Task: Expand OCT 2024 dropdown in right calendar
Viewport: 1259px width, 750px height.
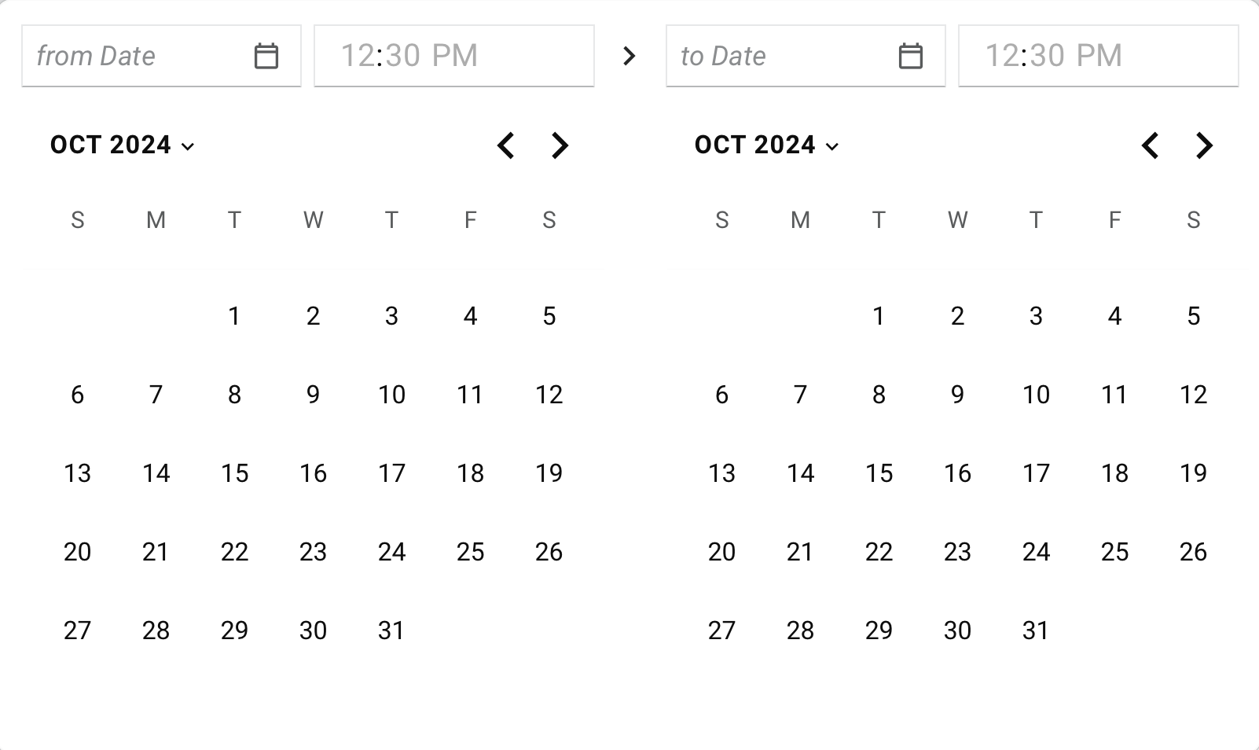Action: point(766,145)
